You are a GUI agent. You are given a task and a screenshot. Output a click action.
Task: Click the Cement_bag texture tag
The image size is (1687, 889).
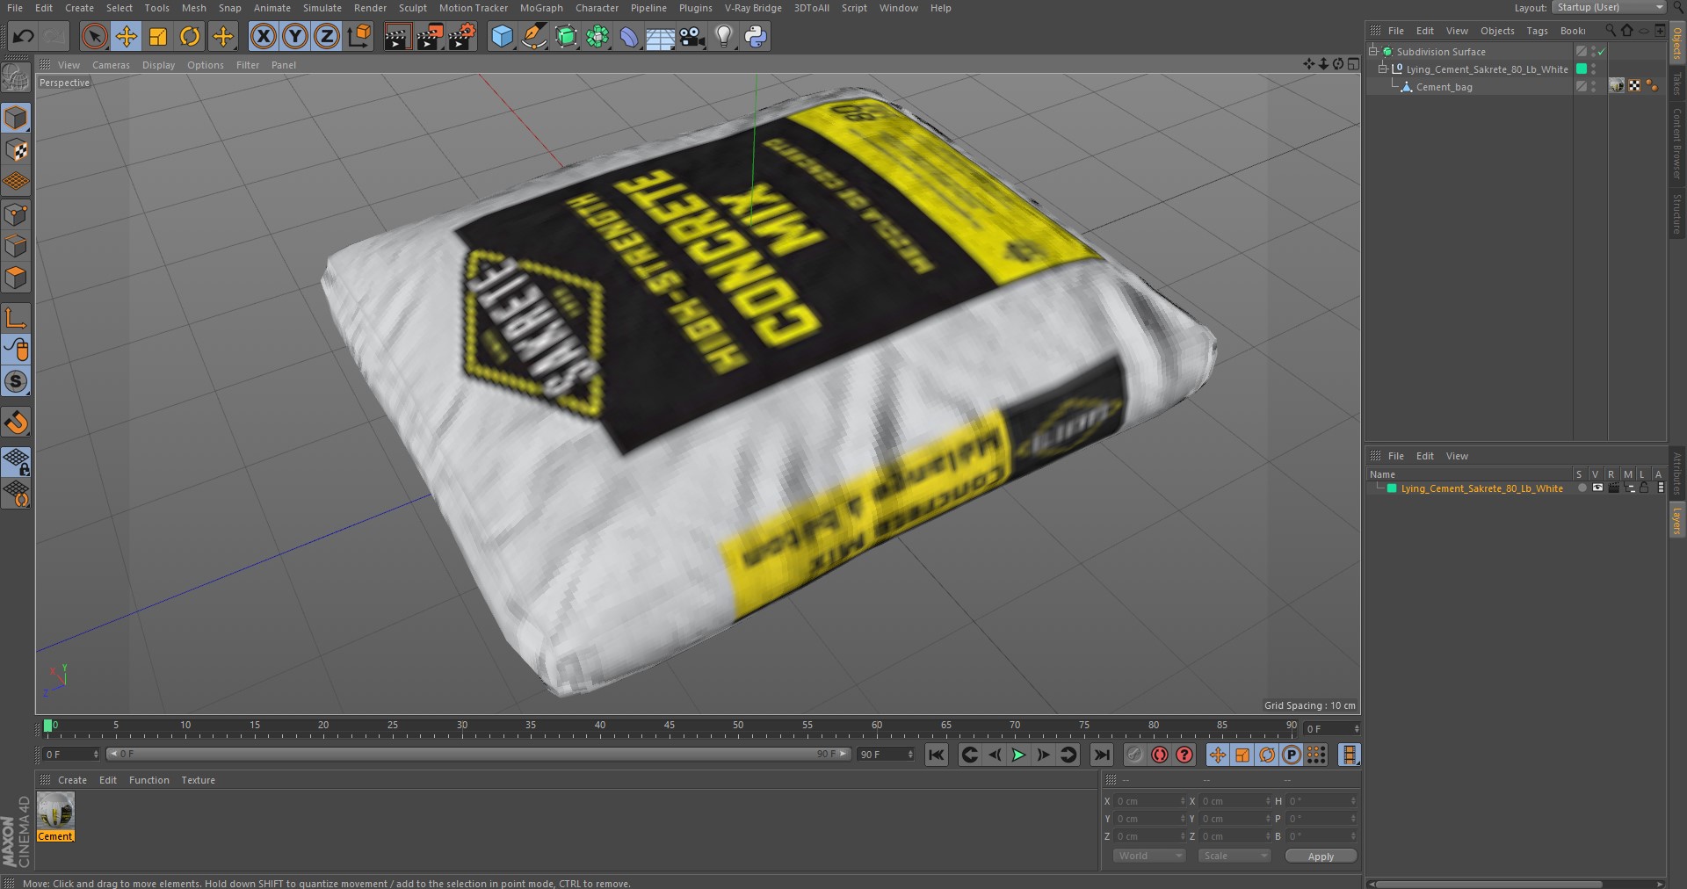1617,86
